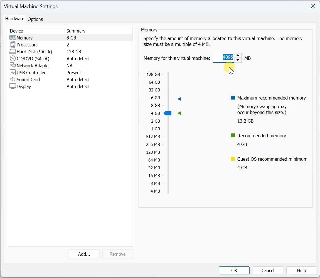Screen dimensions: 320x278
Task: Click the yellow Guest OS minimum swatch
Action: point(233,159)
